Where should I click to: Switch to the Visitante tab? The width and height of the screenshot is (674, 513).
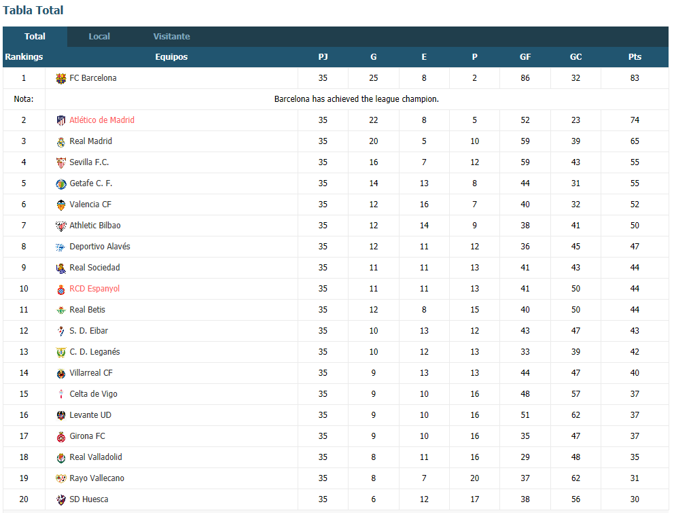(x=171, y=37)
